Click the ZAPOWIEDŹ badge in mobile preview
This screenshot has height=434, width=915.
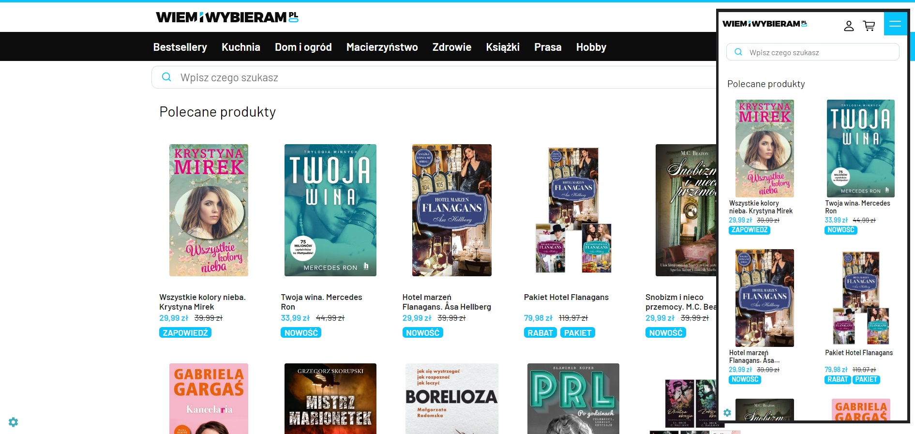(750, 230)
